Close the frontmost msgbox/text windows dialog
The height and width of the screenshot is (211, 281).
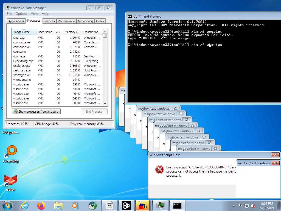coord(276,163)
